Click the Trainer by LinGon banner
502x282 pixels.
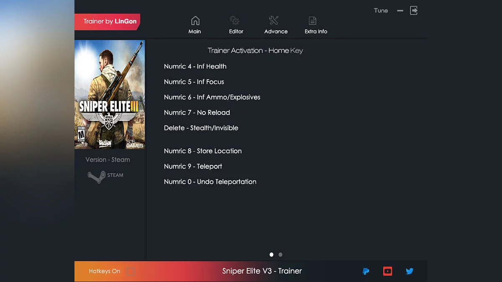[x=108, y=22]
